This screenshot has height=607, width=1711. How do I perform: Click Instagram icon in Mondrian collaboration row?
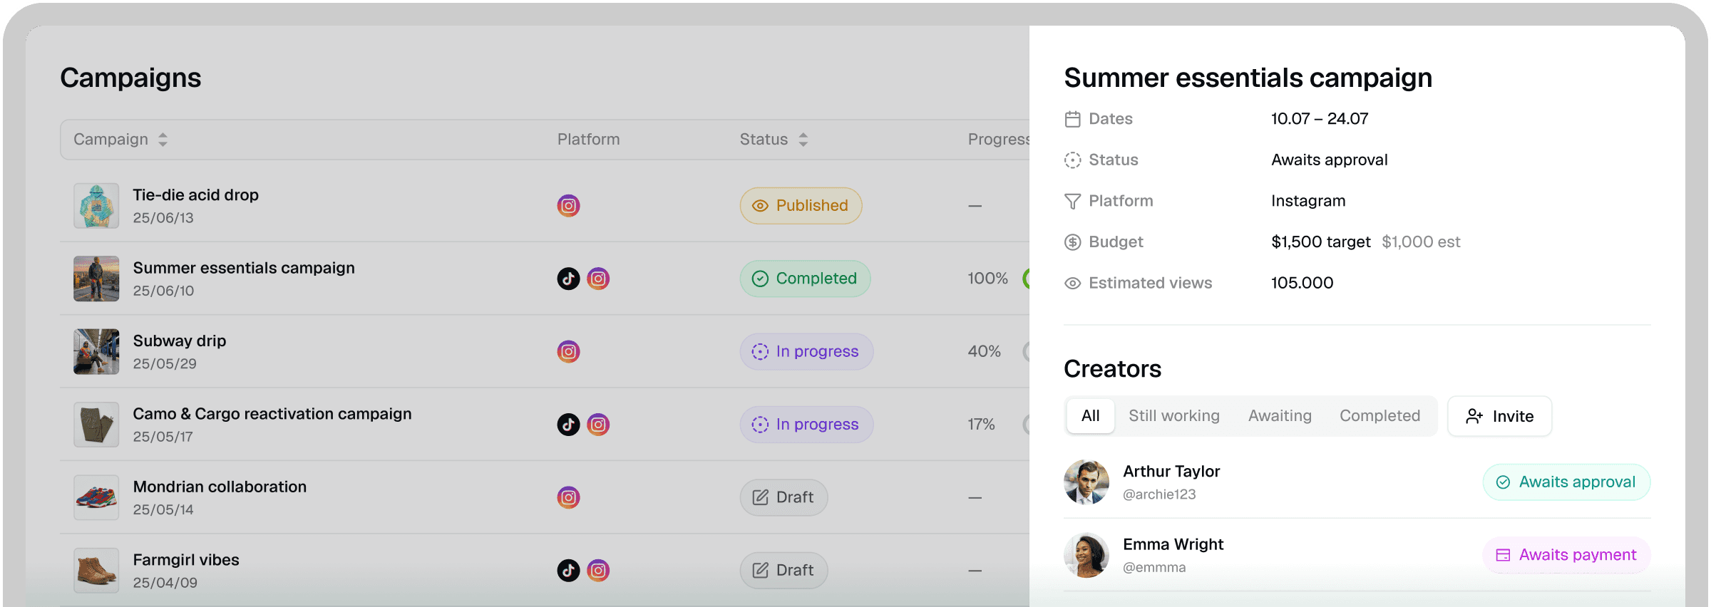[x=568, y=497]
